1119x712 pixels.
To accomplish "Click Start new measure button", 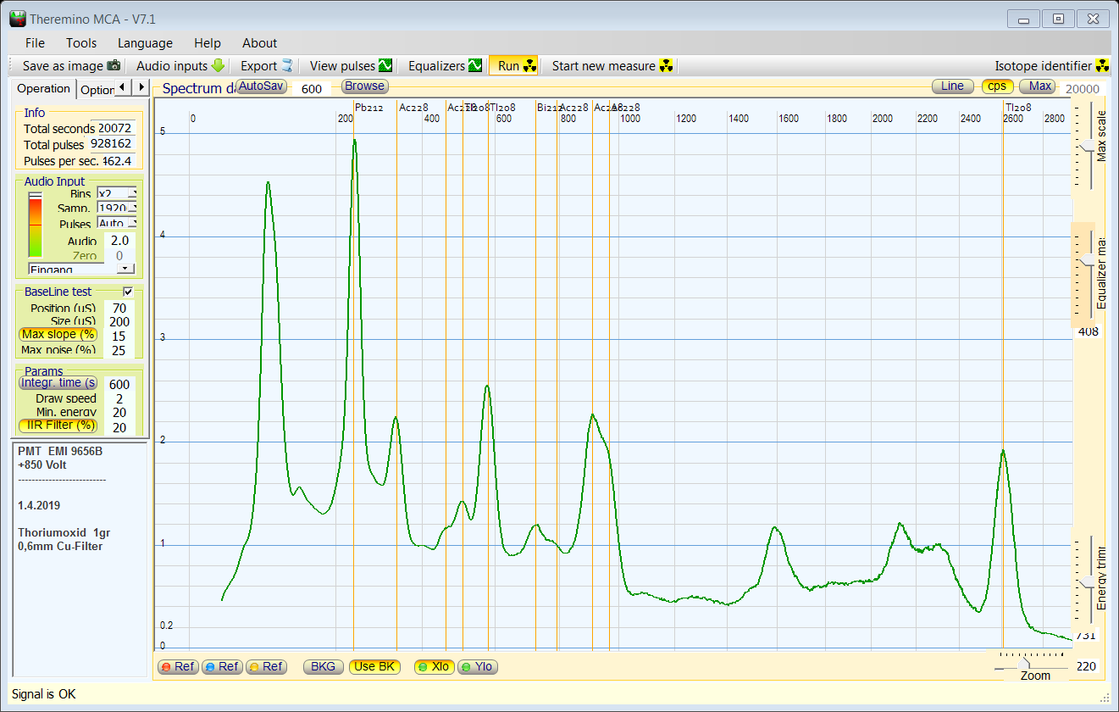I will 612,66.
